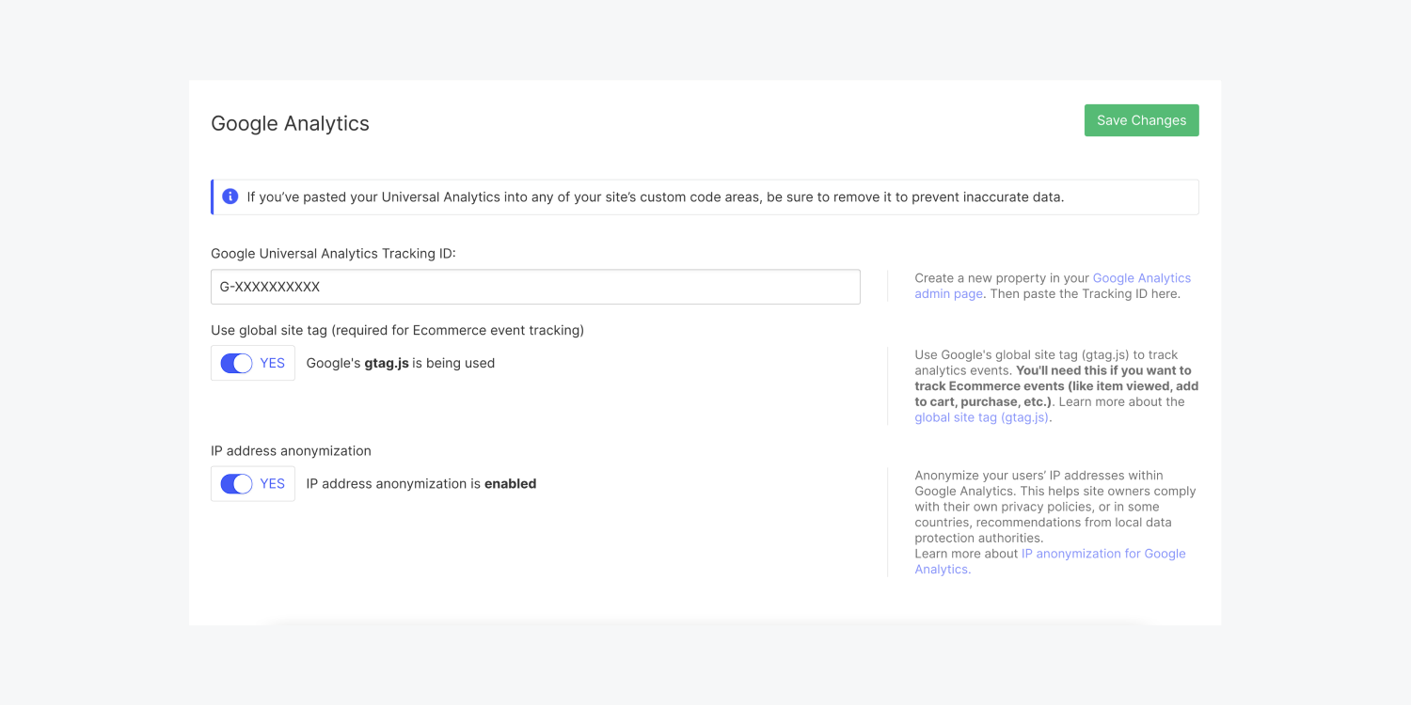1411x705 pixels.
Task: Click the blue info icon in the notice
Action: click(230, 196)
